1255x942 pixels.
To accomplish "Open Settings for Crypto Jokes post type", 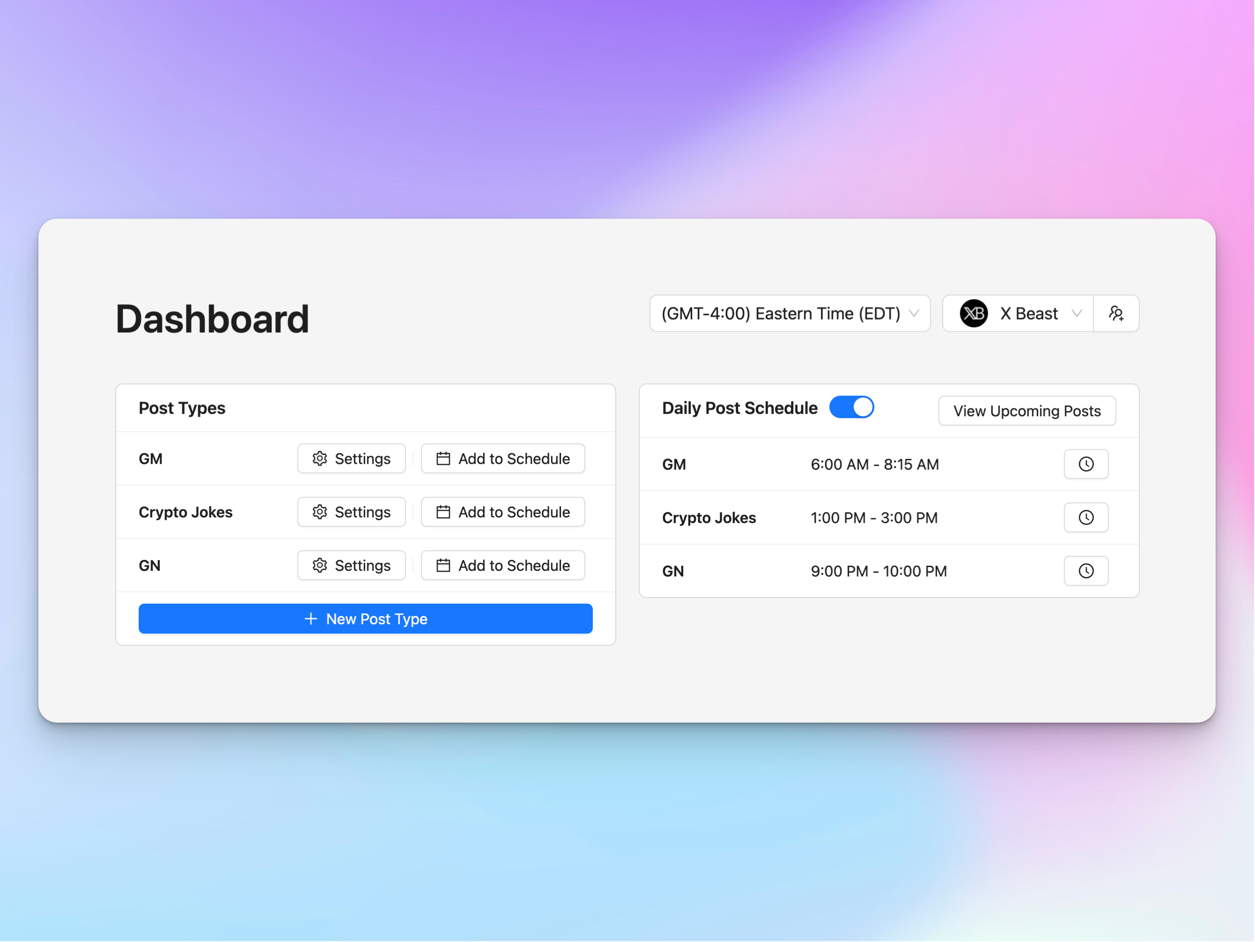I will point(351,512).
